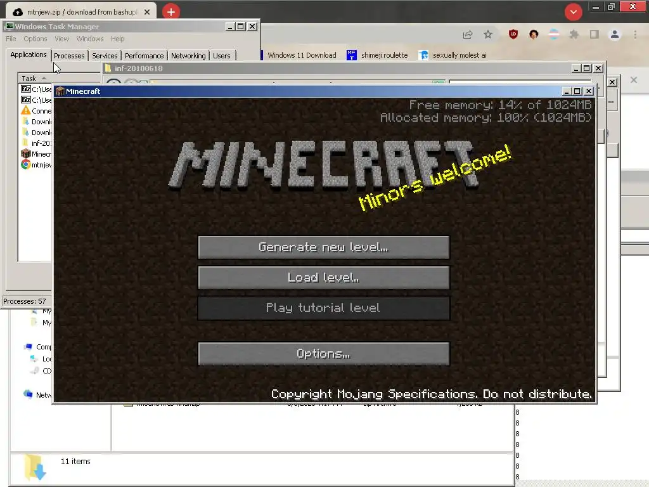Open browser three-dot menu
The image size is (649, 487).
click(635, 34)
